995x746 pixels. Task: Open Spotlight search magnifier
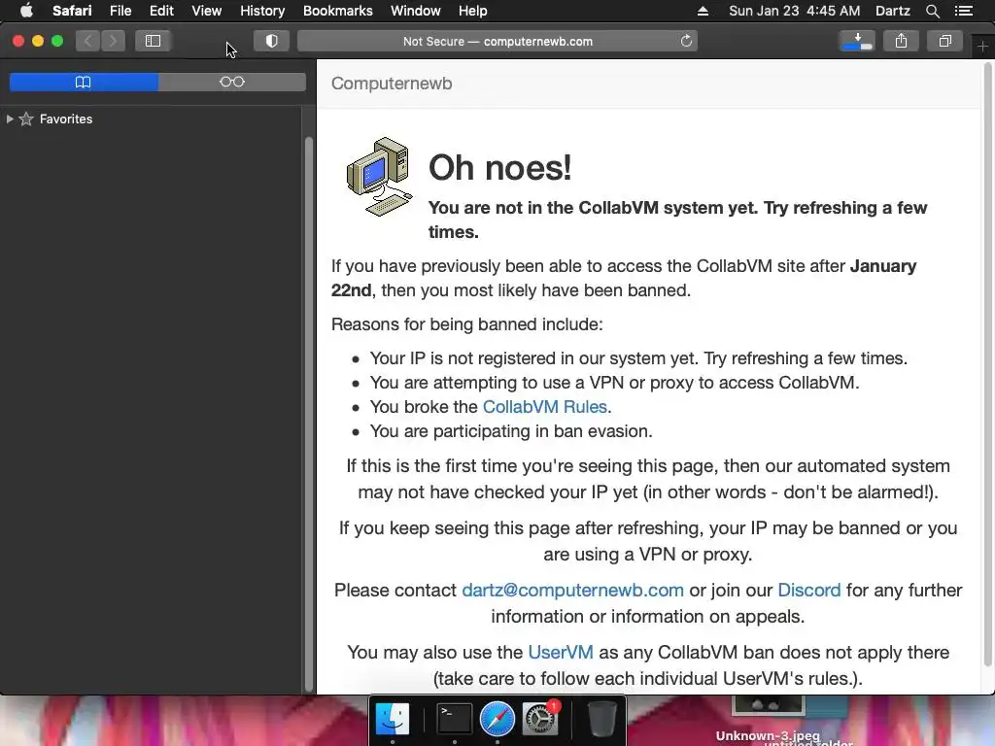pos(932,11)
